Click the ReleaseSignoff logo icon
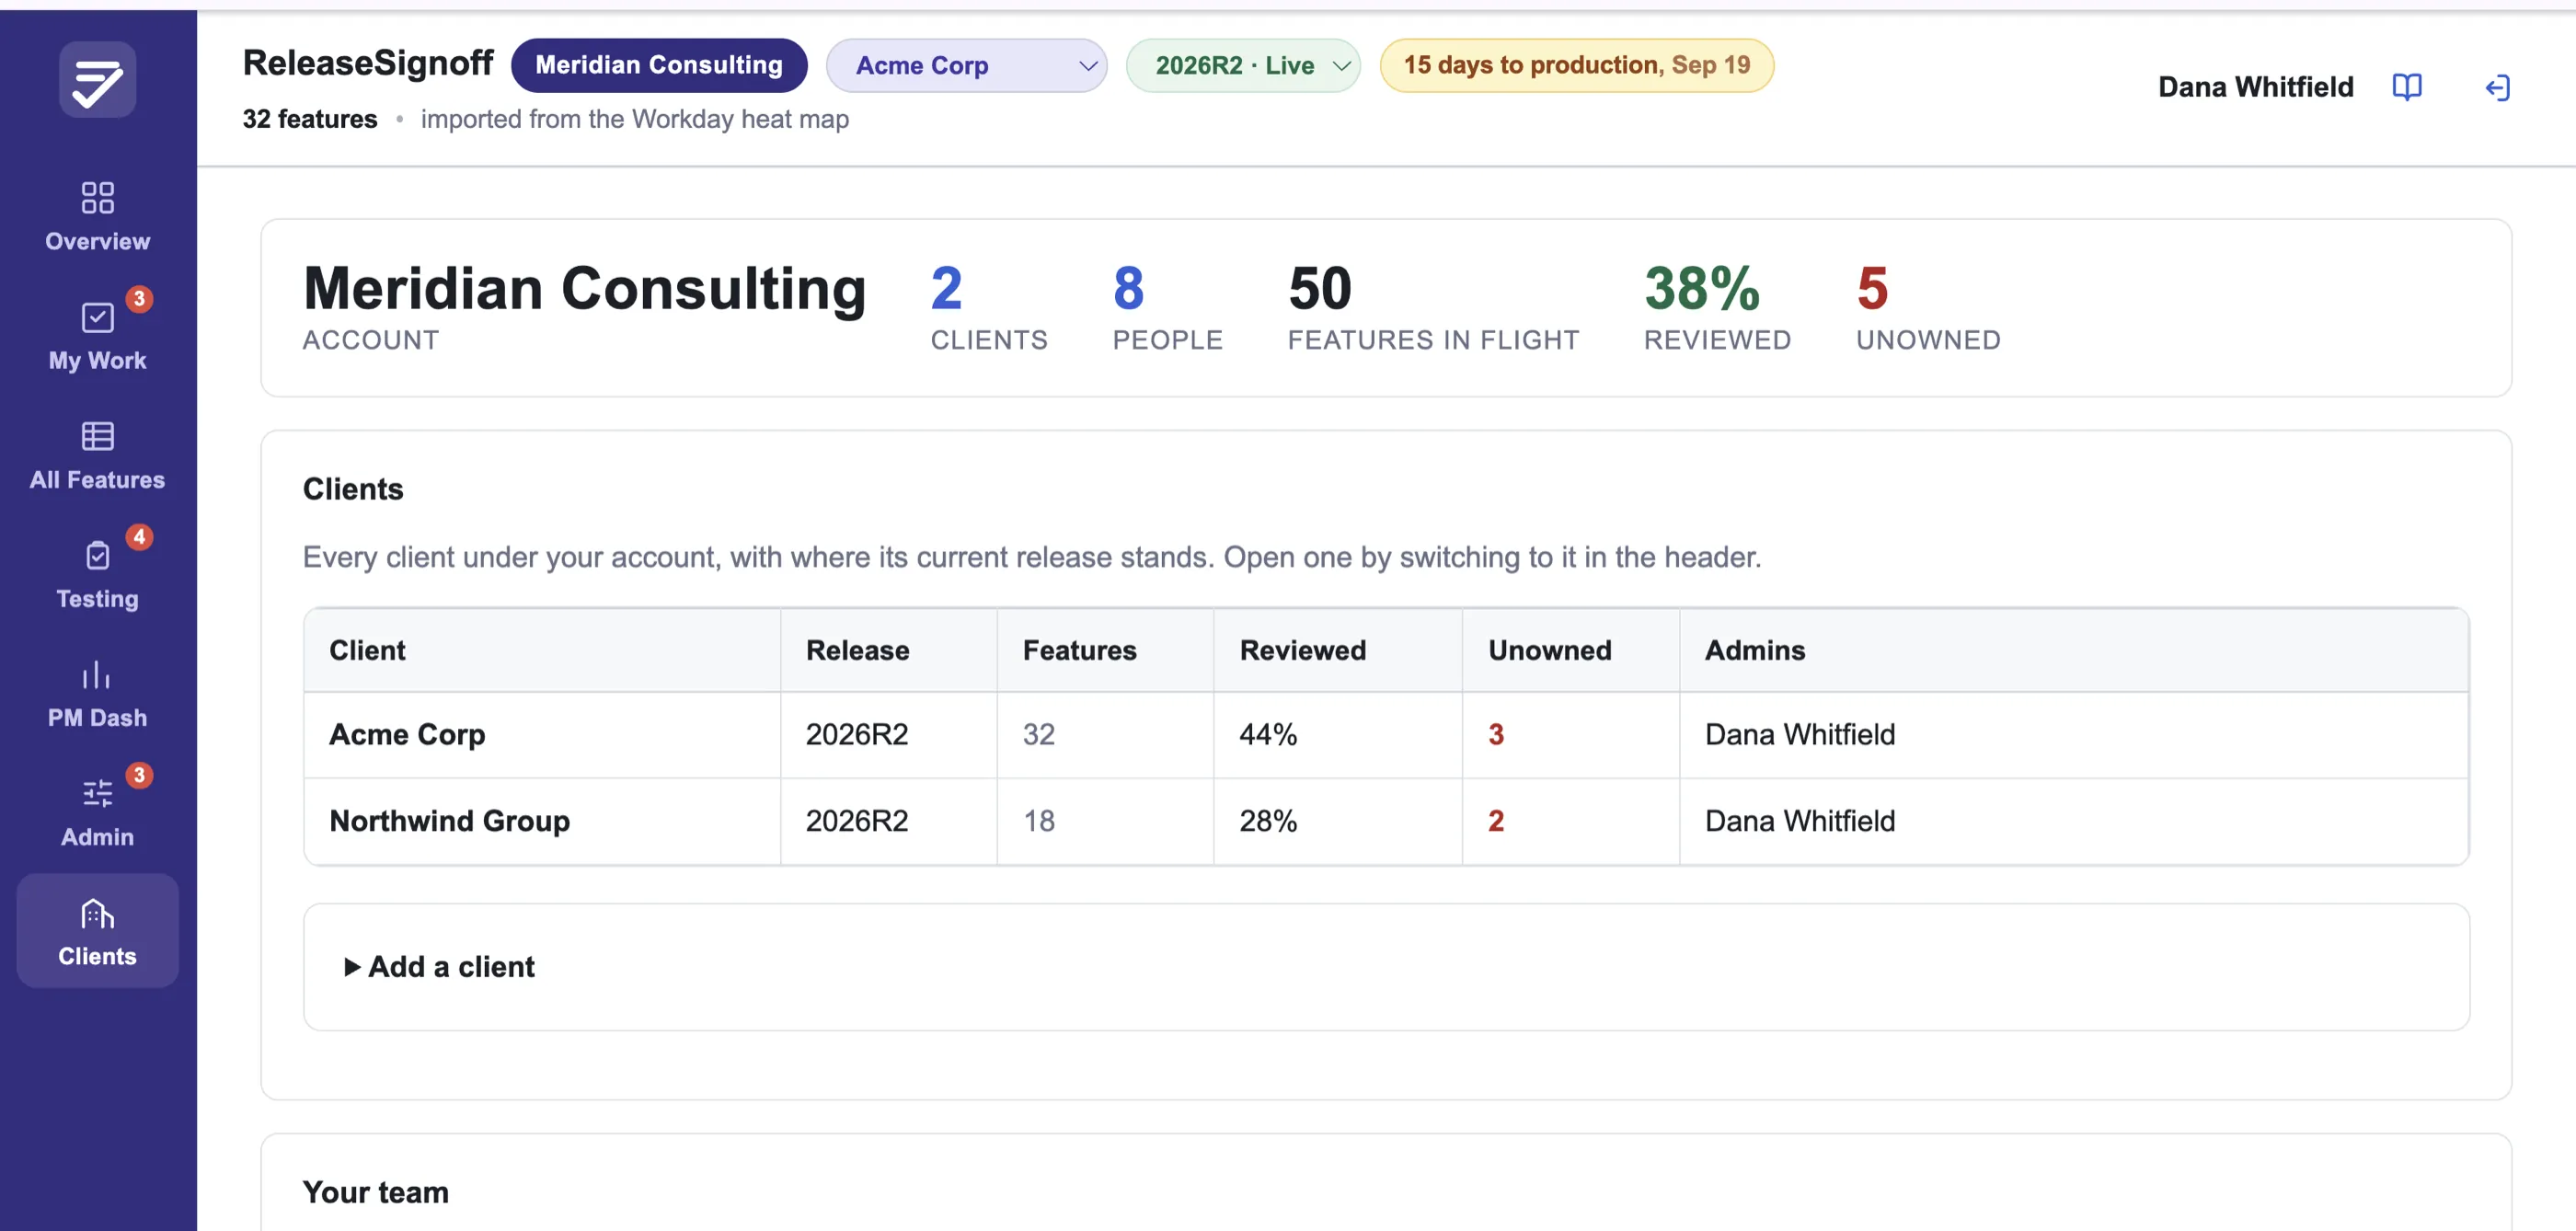 coord(97,80)
